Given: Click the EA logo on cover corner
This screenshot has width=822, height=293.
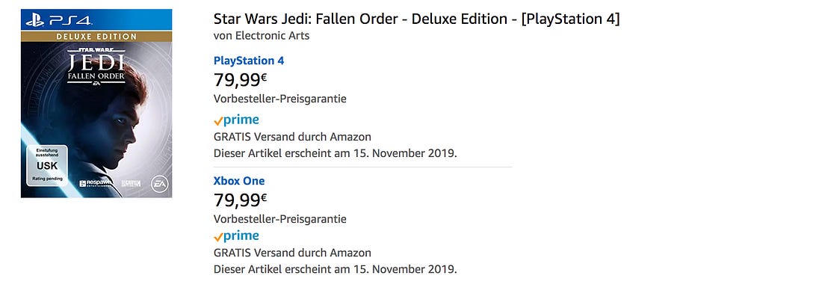Looking at the screenshot, I should 158,183.
